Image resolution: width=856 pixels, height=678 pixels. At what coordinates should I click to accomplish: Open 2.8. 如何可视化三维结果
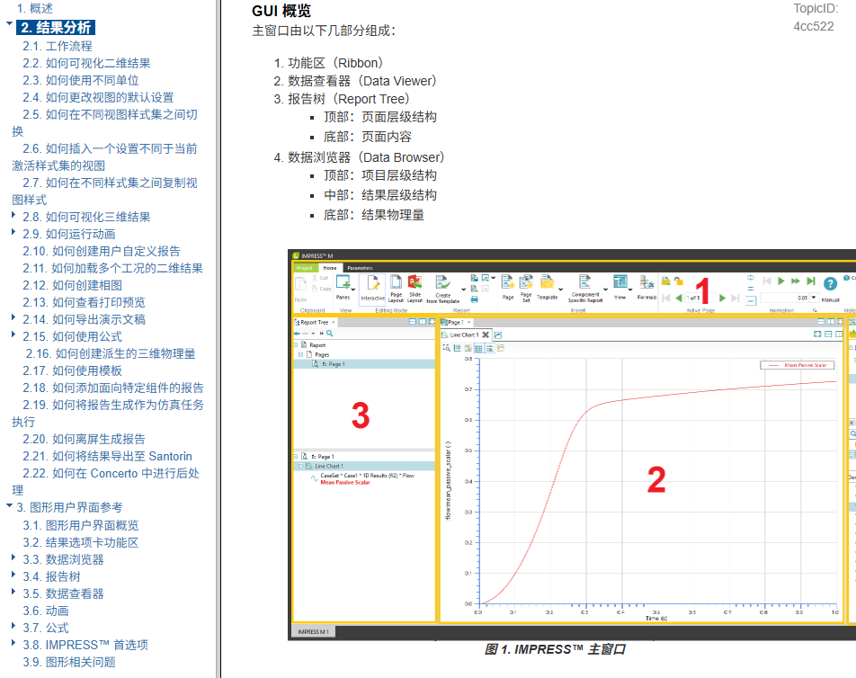point(86,217)
